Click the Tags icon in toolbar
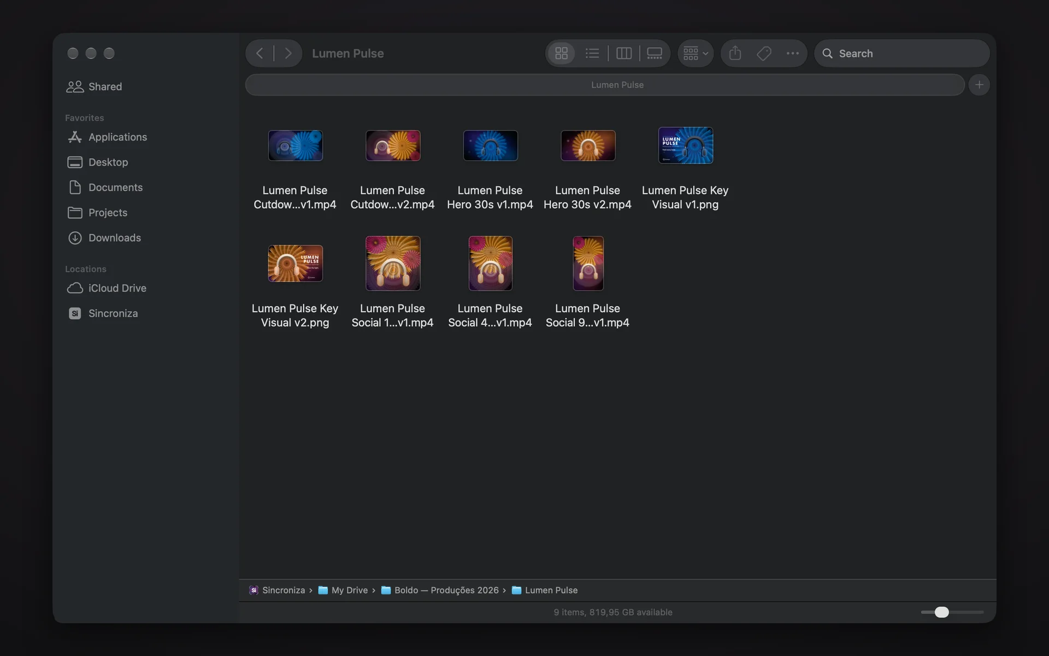This screenshot has height=656, width=1049. tap(764, 53)
